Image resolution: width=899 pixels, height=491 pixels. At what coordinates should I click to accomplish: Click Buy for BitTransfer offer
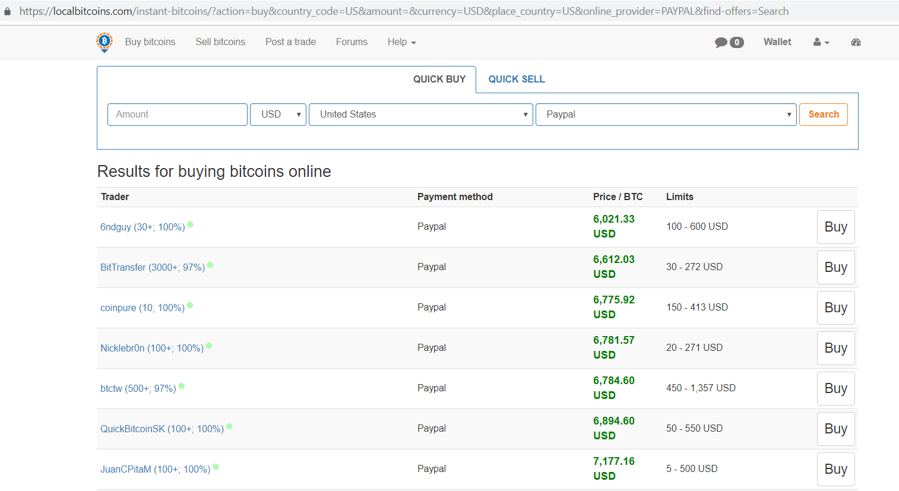click(x=835, y=267)
